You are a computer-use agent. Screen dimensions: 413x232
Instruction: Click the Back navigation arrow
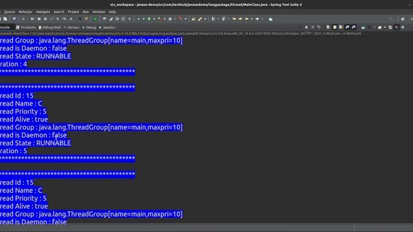point(247,19)
